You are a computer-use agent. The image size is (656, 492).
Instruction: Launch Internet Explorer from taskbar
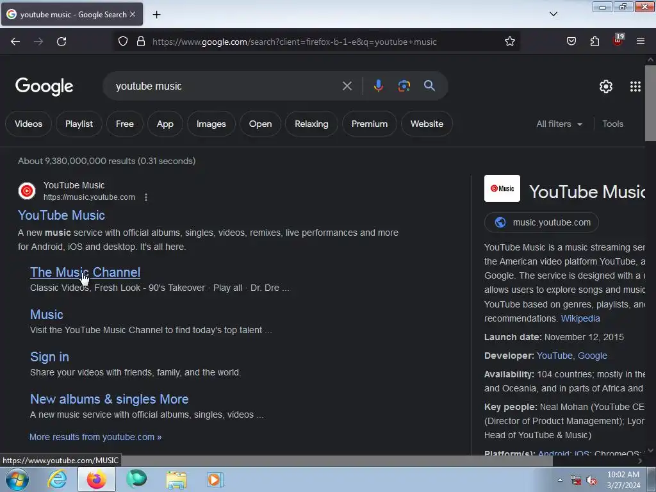57,479
